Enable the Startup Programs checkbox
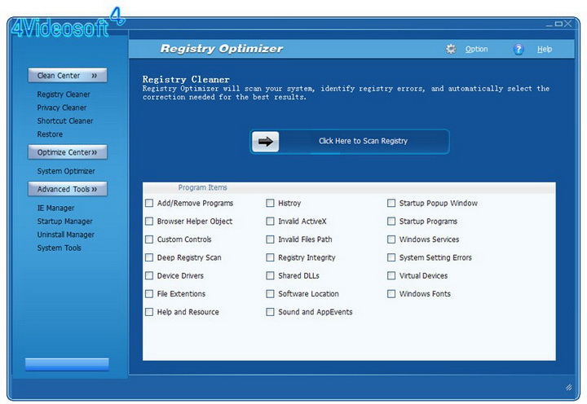Screen dimensions: 587x404 (391, 221)
